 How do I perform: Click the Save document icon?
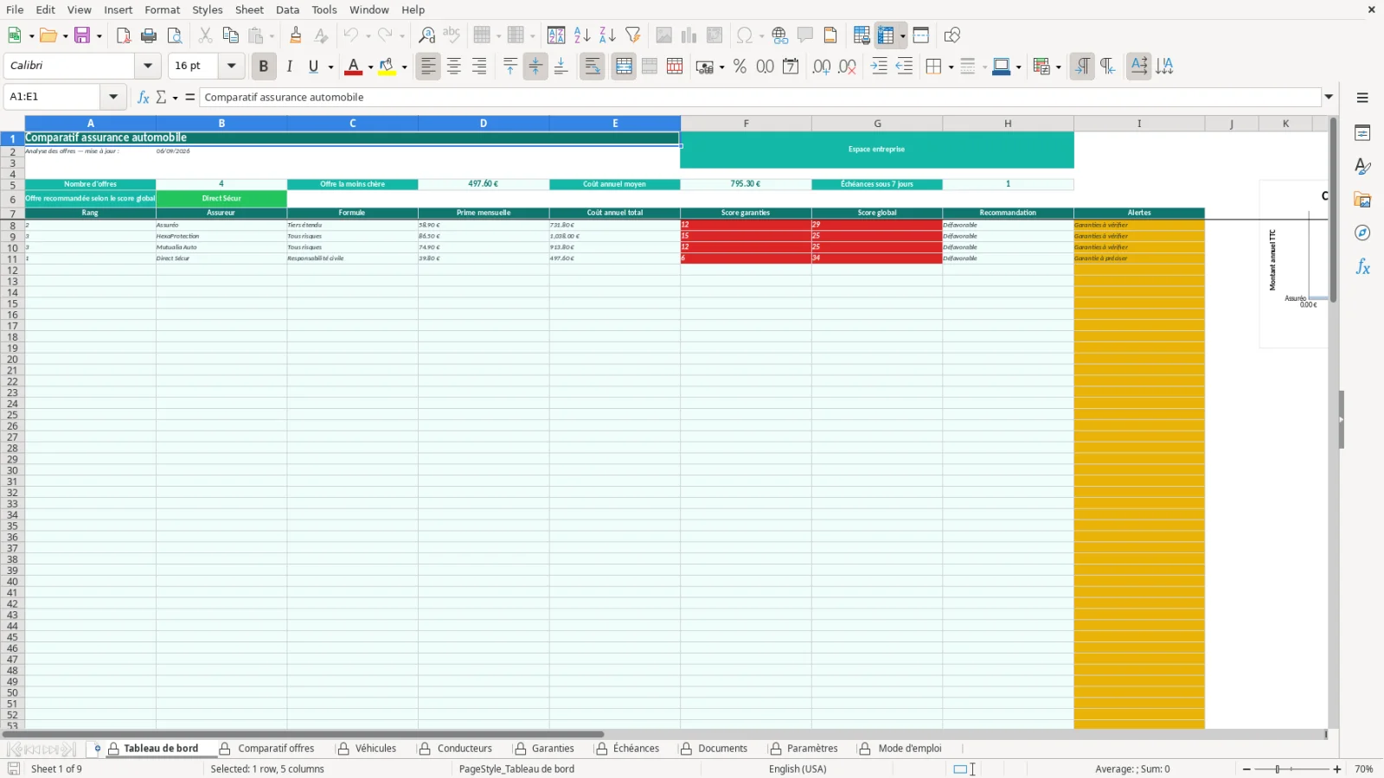click(82, 35)
